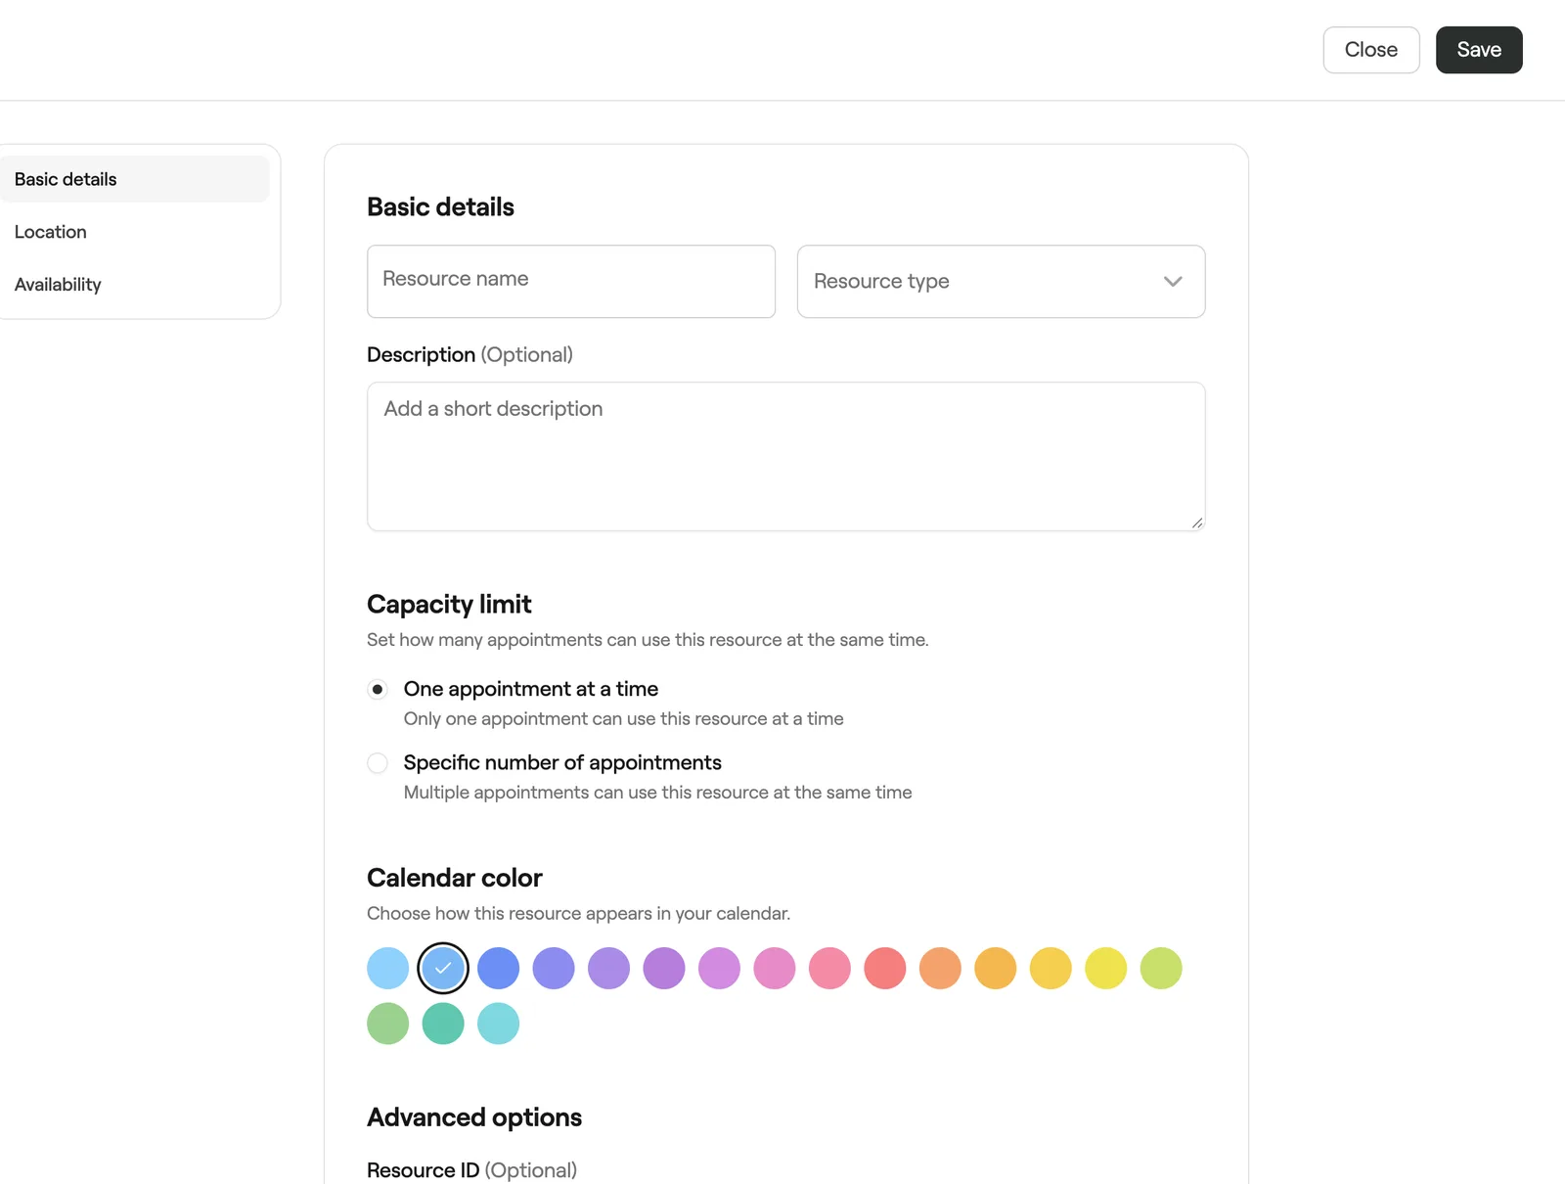1565x1184 pixels.
Task: Pick the orchid violet swatch
Action: point(720,969)
